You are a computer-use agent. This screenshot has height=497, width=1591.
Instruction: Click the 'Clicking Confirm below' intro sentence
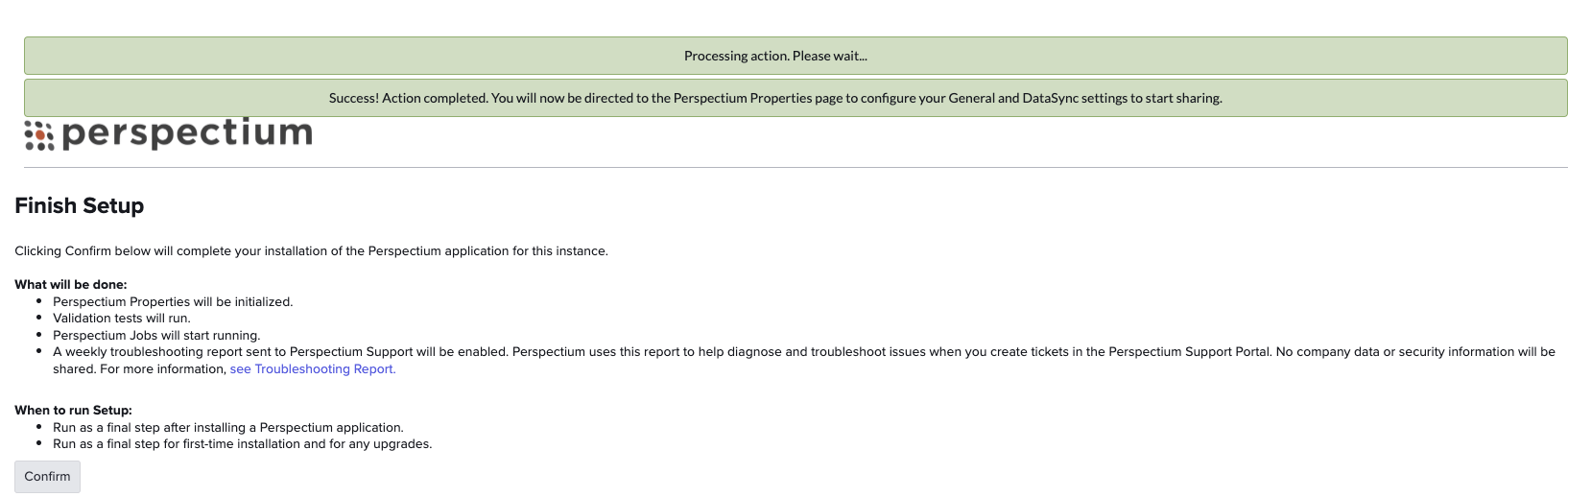(311, 251)
